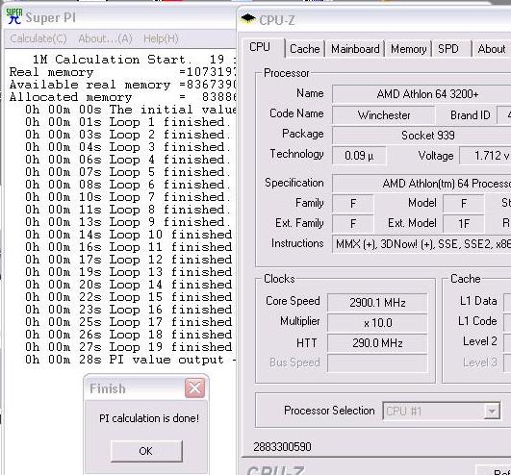Click the 'Real memory' line in Super PI
Viewport: 511px width, 475px height.
(122, 72)
